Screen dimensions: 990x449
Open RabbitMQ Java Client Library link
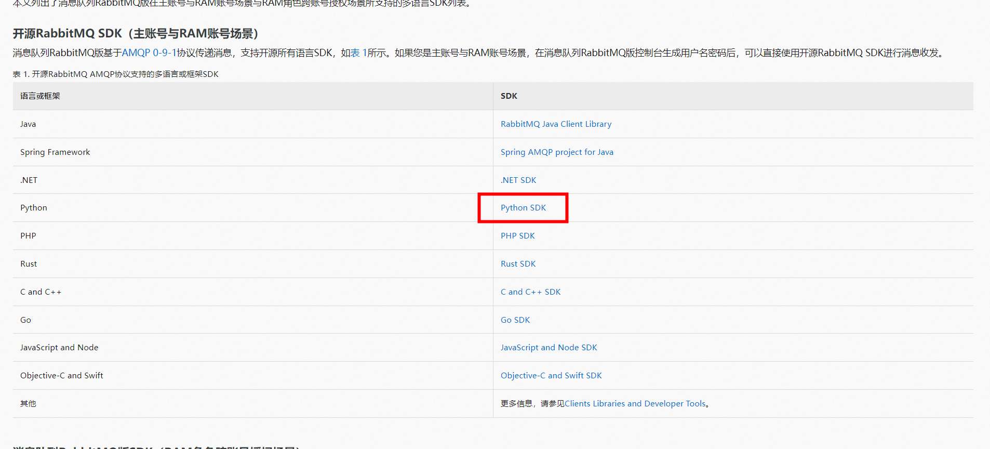coord(556,124)
